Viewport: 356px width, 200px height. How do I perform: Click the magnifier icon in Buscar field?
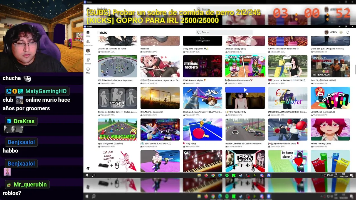click(199, 32)
